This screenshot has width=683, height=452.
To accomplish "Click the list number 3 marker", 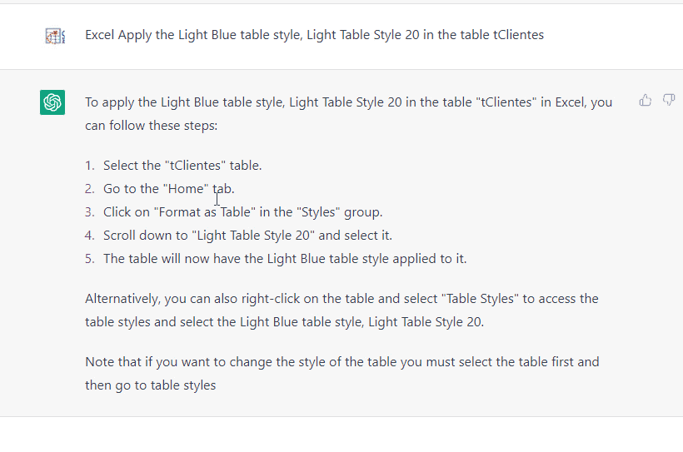I will point(89,212).
